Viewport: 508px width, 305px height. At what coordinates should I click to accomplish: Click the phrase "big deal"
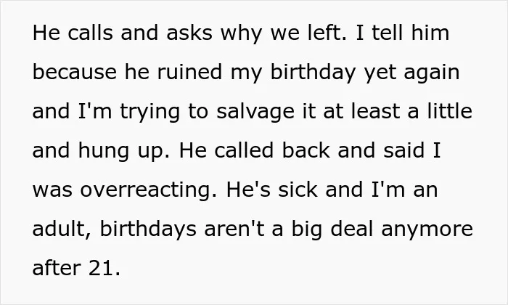332,229
